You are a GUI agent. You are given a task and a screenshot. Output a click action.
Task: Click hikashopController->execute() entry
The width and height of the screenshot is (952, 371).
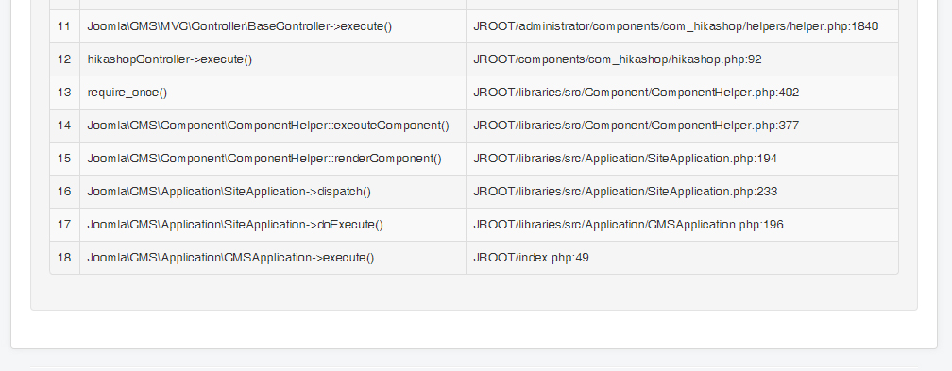coord(170,59)
